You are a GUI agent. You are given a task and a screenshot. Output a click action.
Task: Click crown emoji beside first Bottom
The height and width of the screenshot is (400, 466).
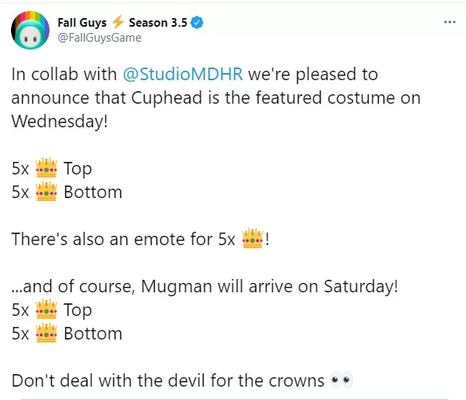click(x=46, y=192)
